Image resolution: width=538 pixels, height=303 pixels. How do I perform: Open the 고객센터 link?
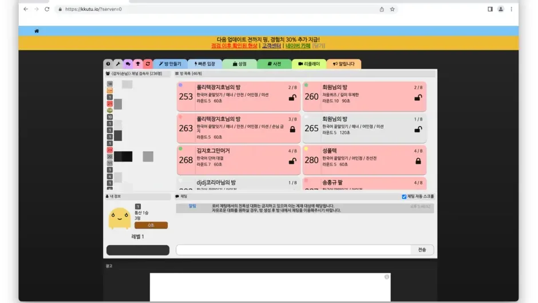pos(271,46)
